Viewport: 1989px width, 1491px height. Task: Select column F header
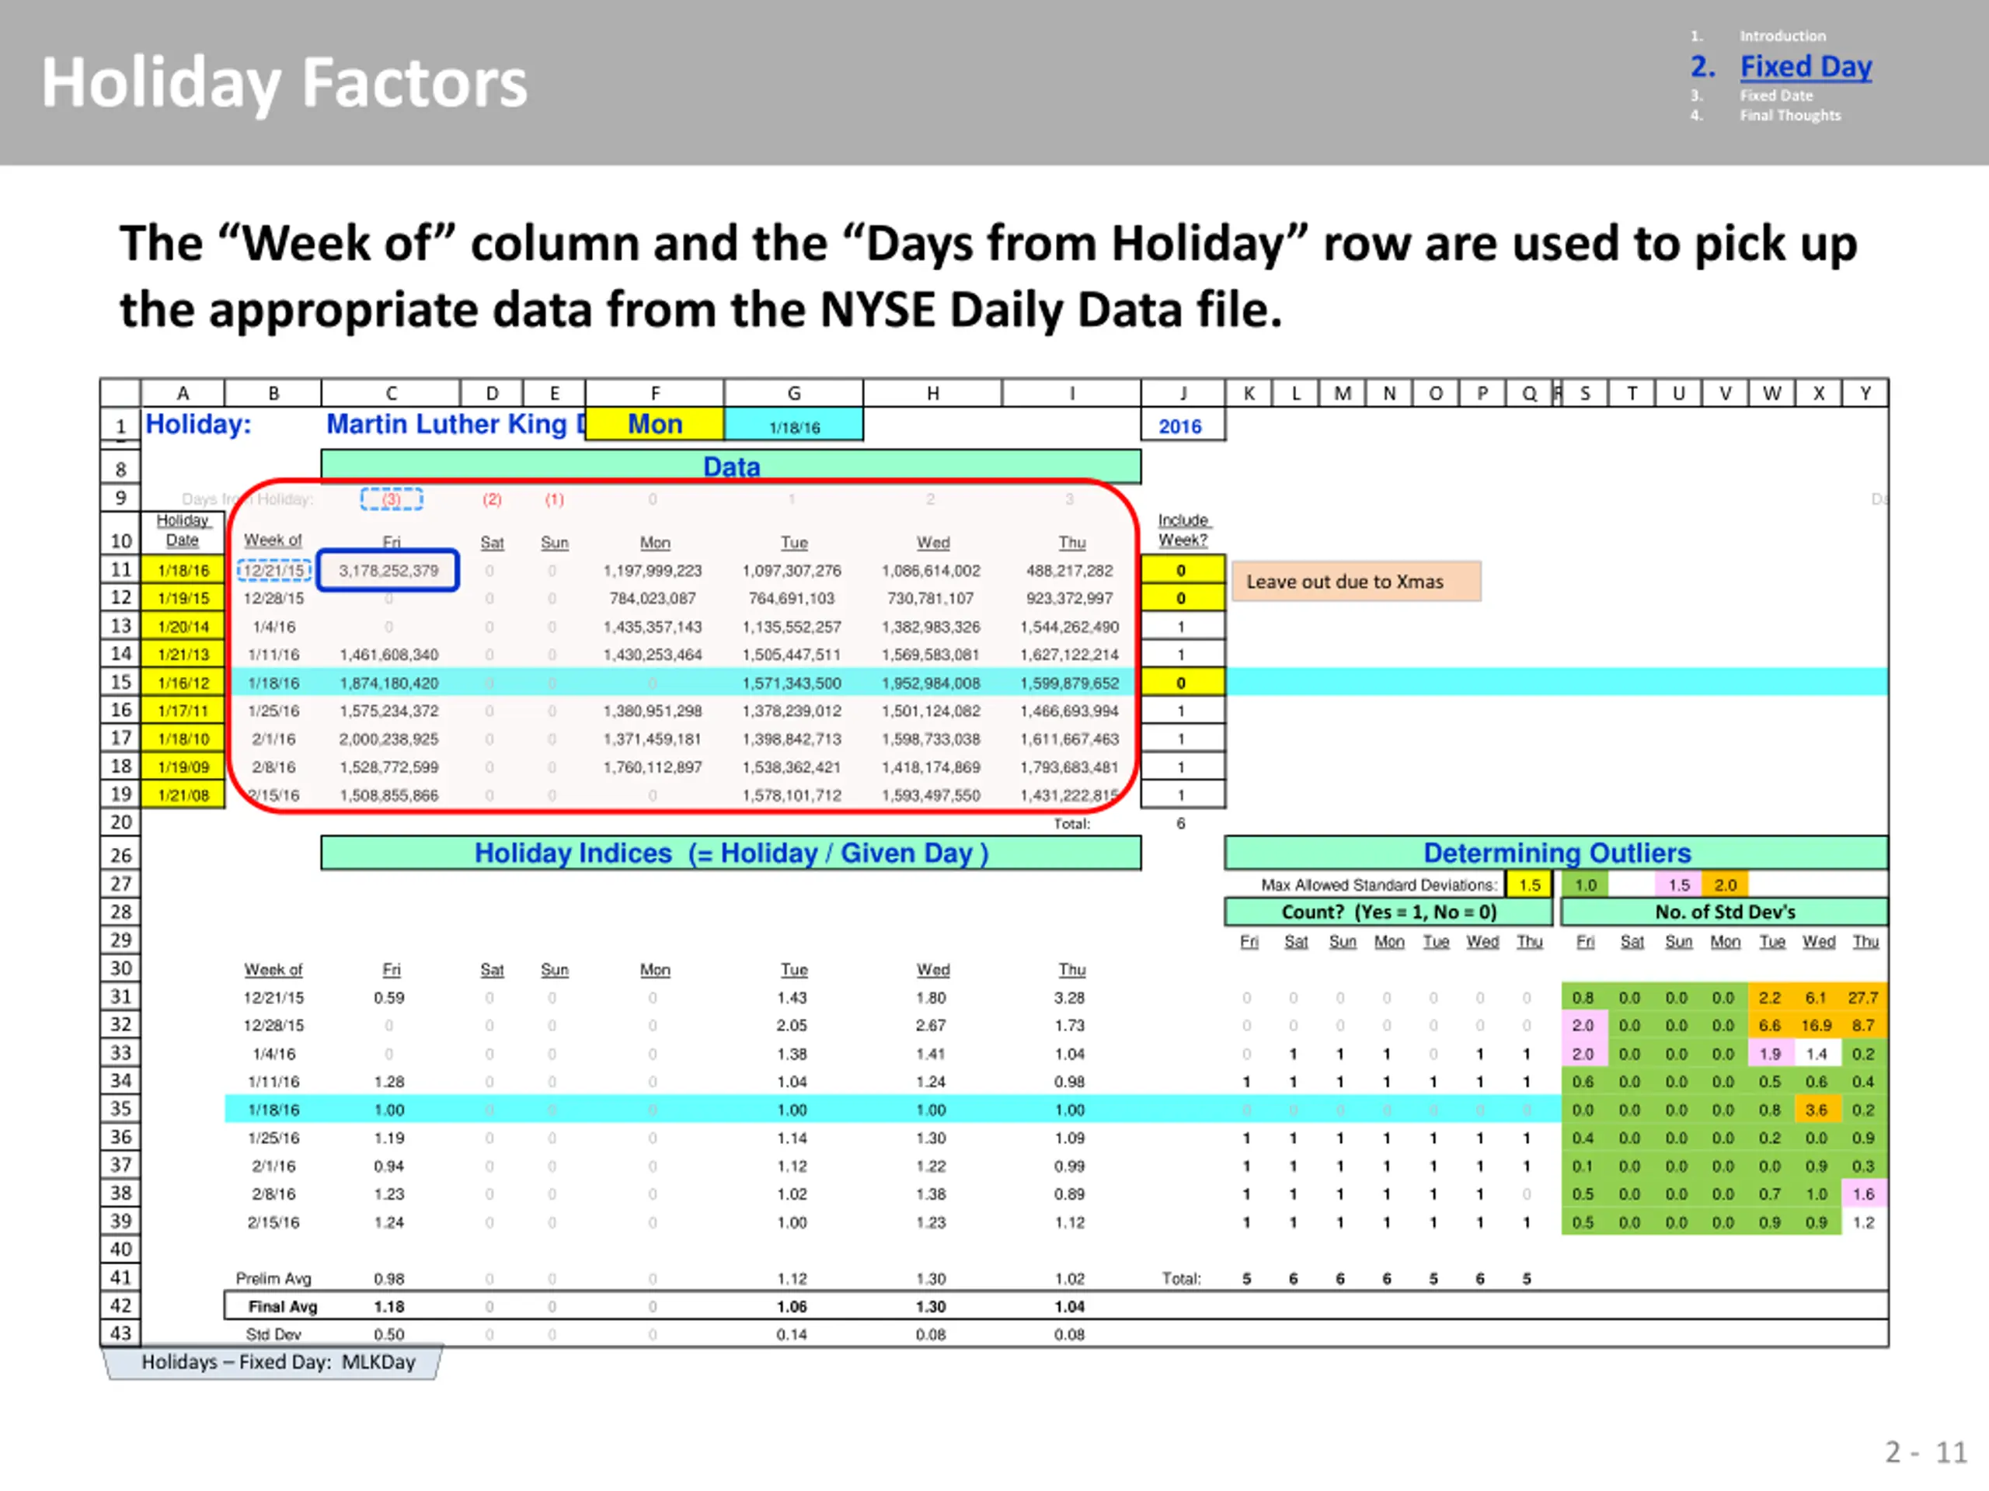pyautogui.click(x=655, y=393)
